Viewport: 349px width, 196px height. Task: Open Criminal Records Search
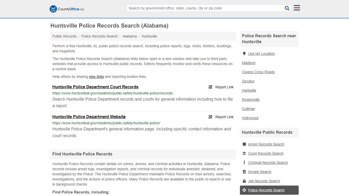268,163
